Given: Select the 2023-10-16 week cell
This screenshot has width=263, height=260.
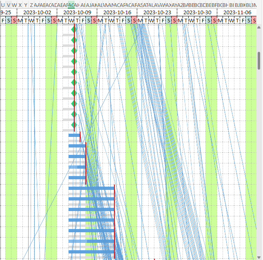Looking at the screenshot, I should 117,12.
